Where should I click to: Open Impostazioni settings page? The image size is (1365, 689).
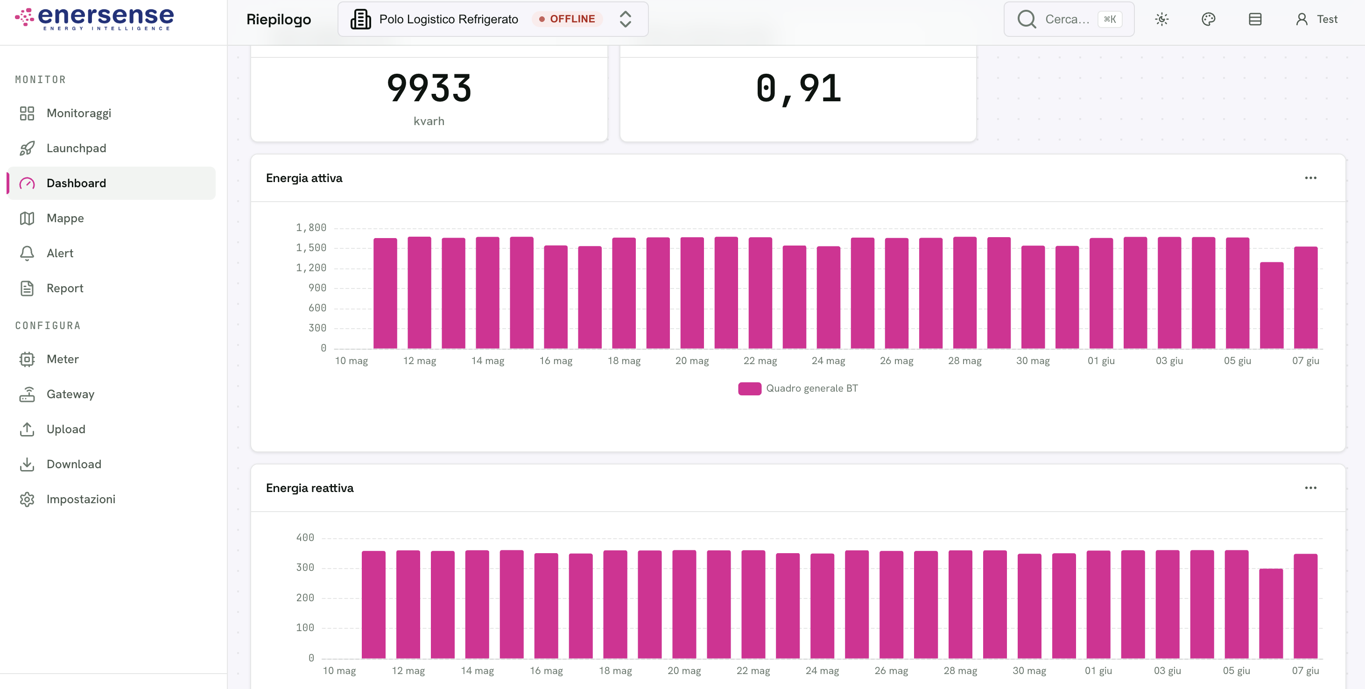111,499
